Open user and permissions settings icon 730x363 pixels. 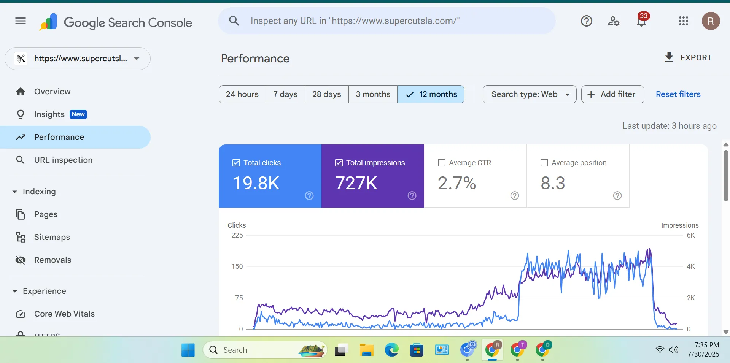pyautogui.click(x=614, y=21)
